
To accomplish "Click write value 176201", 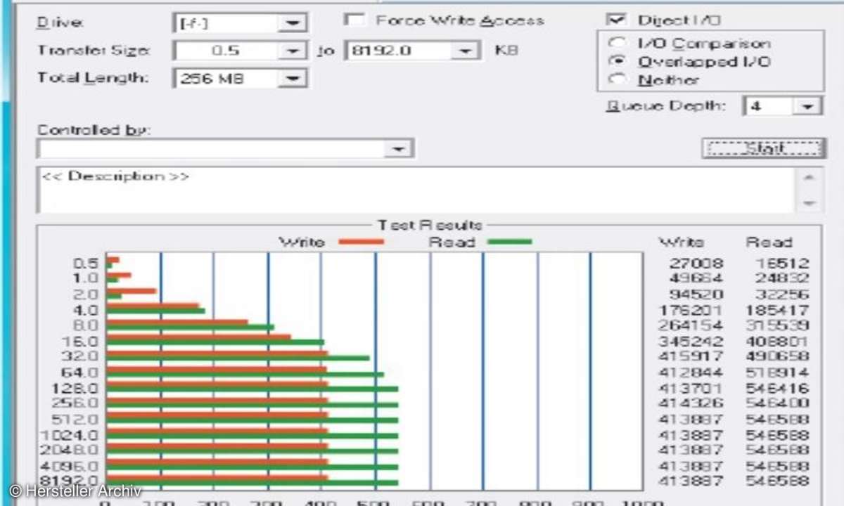I will [691, 310].
